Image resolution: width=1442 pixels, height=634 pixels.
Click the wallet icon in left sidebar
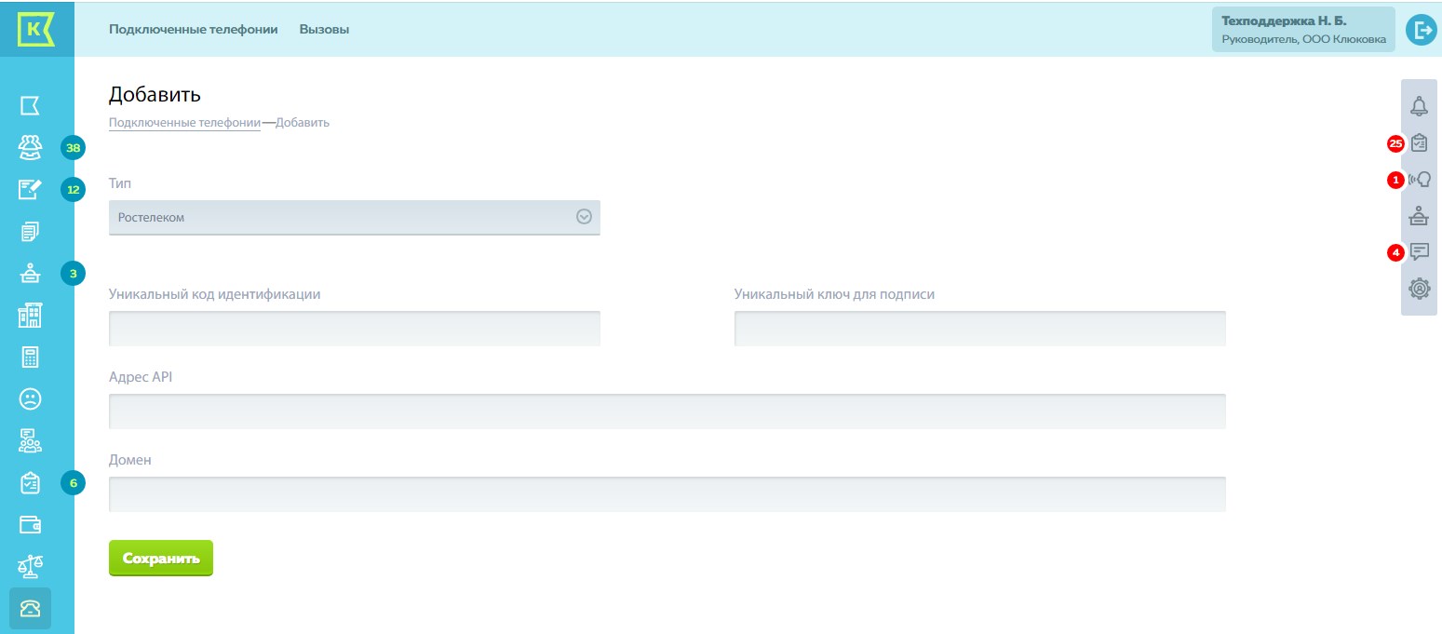31,525
